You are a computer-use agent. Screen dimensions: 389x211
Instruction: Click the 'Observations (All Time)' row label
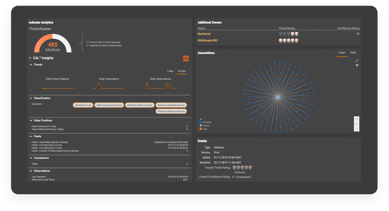coord(43,180)
